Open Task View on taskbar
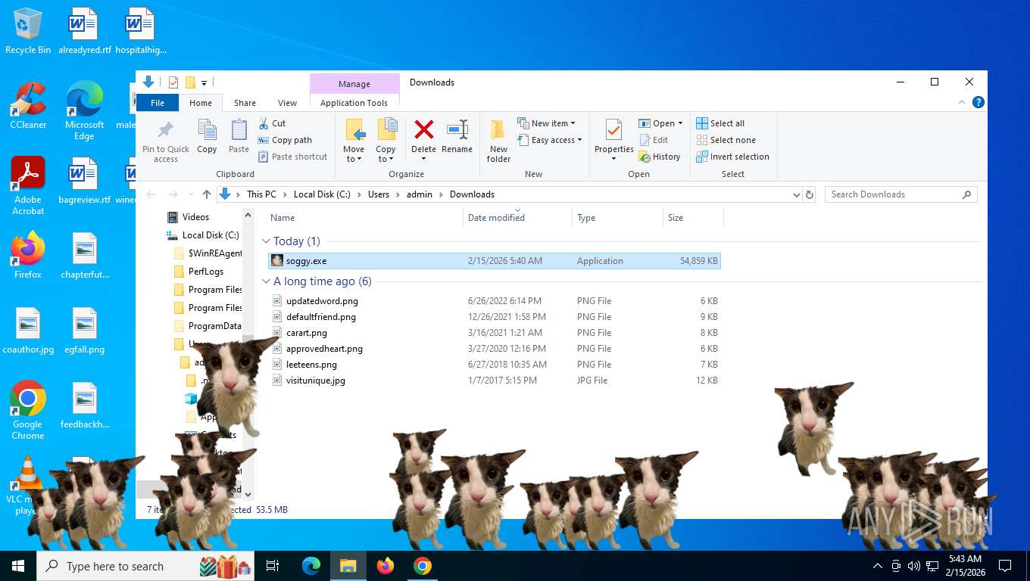The width and height of the screenshot is (1030, 581). coord(273,566)
